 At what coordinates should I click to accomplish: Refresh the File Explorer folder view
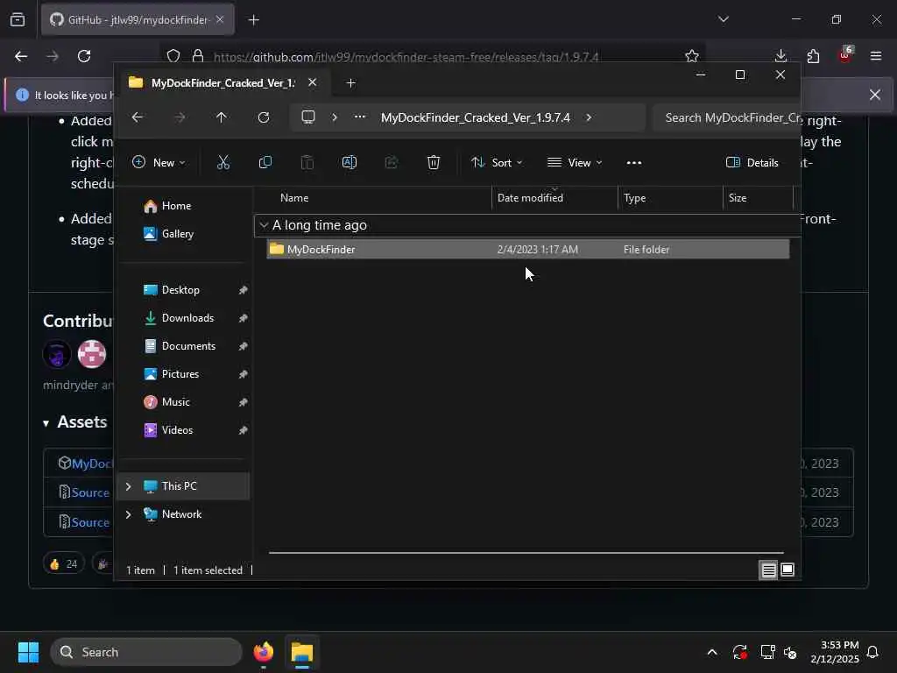click(264, 117)
